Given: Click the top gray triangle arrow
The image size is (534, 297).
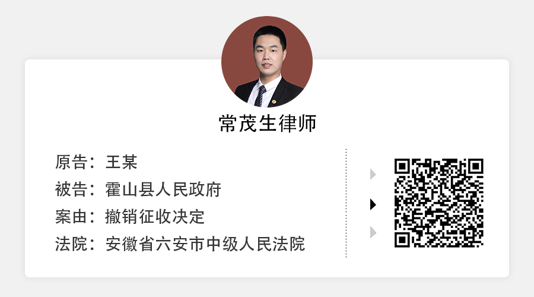Looking at the screenshot, I should point(373,174).
